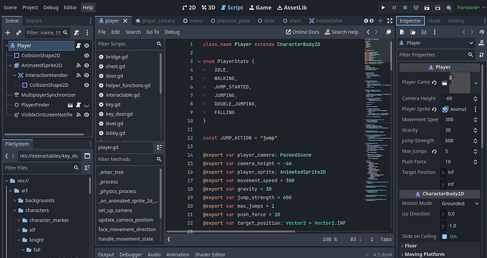Attach a script using the Scene dock script icon

coord(76,33)
